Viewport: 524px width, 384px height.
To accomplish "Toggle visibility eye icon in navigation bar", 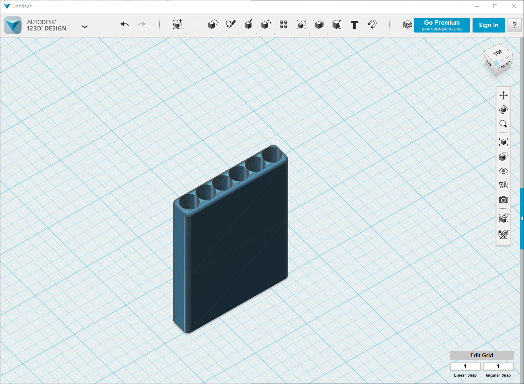I will coord(503,171).
